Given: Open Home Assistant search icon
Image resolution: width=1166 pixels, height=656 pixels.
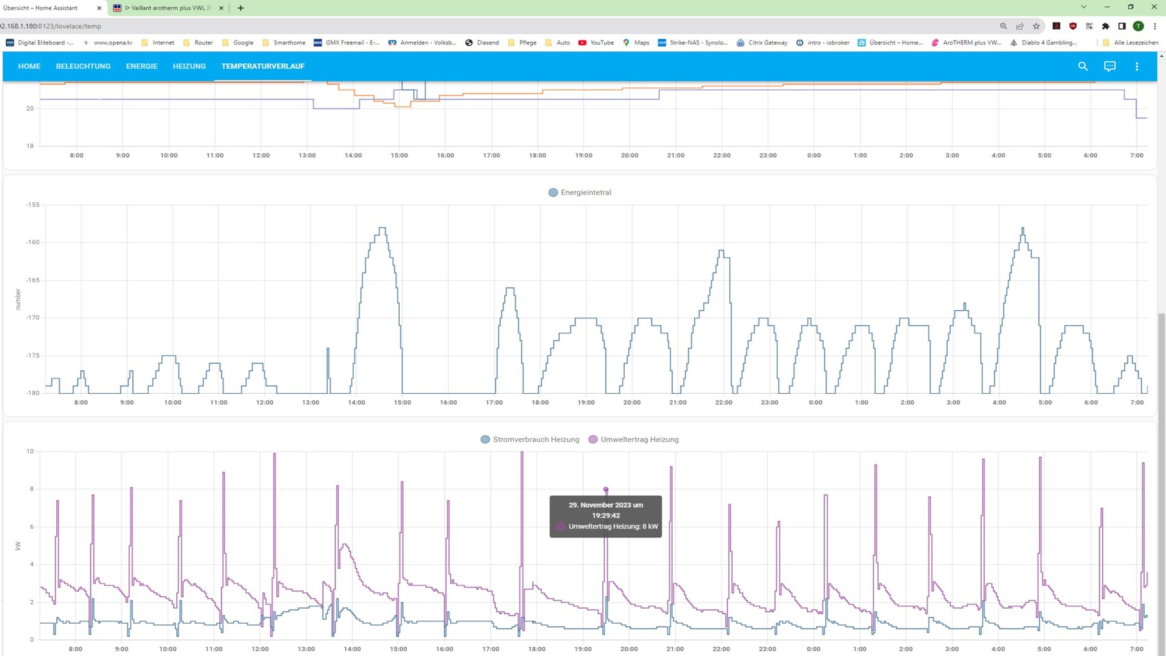Looking at the screenshot, I should (x=1082, y=67).
